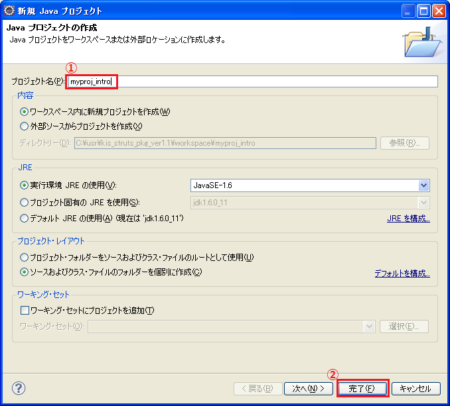Maximize the 新規 Java プロジェクト window
This screenshot has width=450, height=406.
[x=423, y=11]
